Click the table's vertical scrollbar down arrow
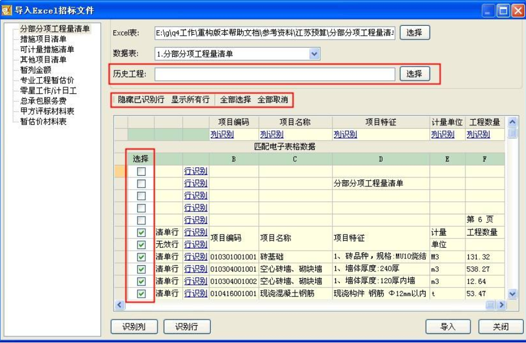The width and height of the screenshot is (526, 343). pos(511,294)
